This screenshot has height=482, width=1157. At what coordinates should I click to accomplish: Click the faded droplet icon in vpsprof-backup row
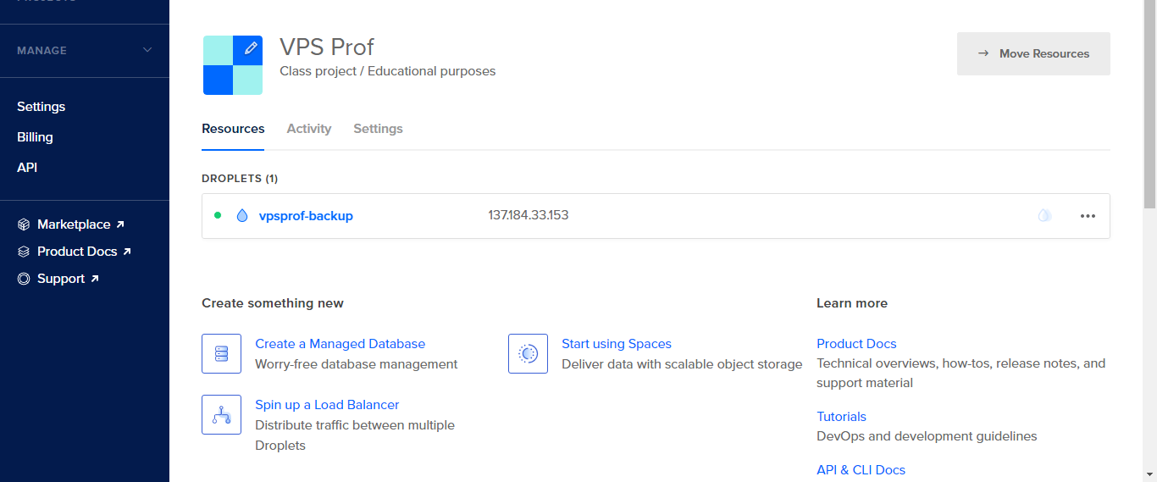click(1044, 216)
